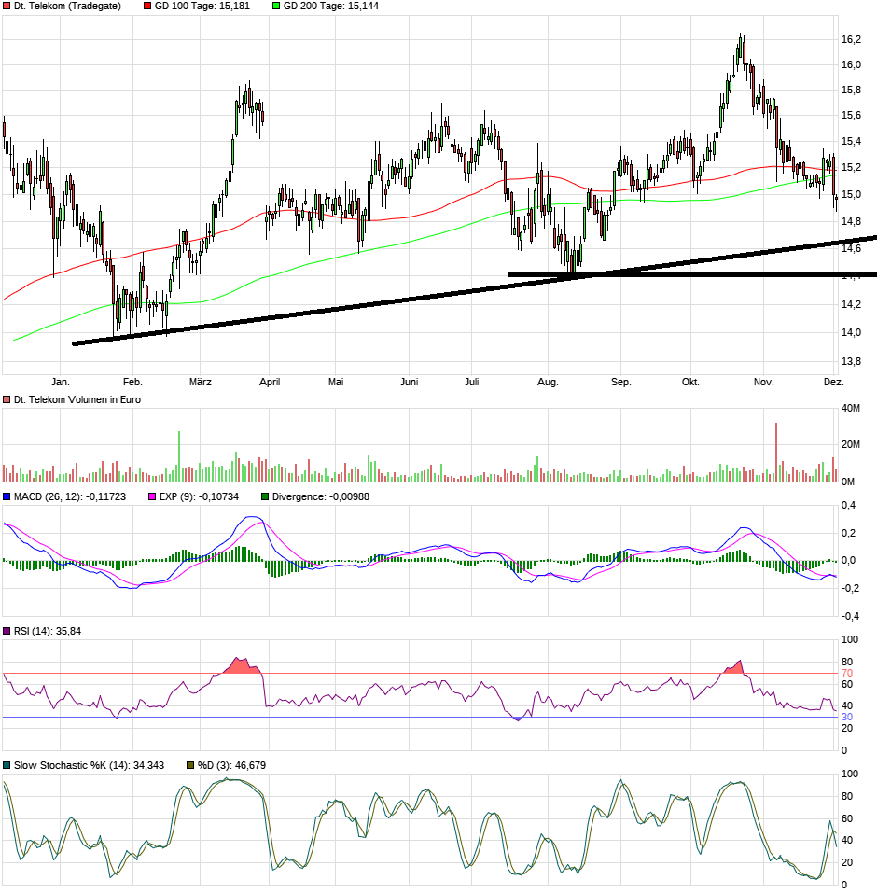Click the 14,2 price axis value
Viewport: 877px width, 894px height.
[x=852, y=304]
